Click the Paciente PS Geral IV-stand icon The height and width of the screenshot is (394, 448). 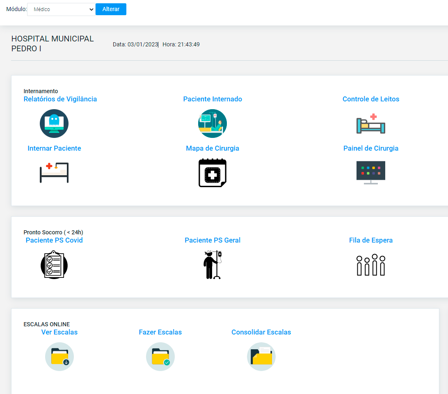point(212,265)
